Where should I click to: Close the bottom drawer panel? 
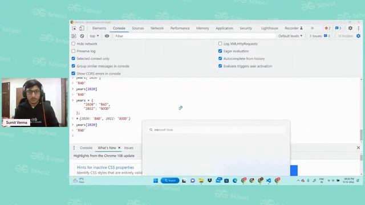tap(358, 148)
